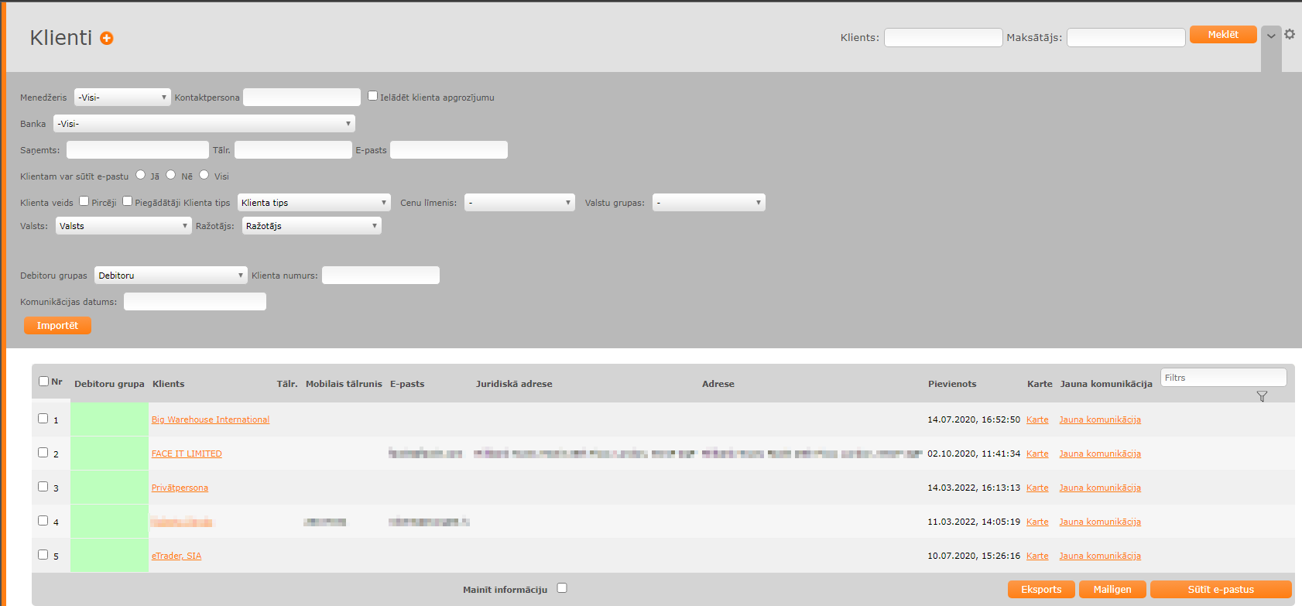Expand the Banka dropdown list

pyautogui.click(x=204, y=124)
